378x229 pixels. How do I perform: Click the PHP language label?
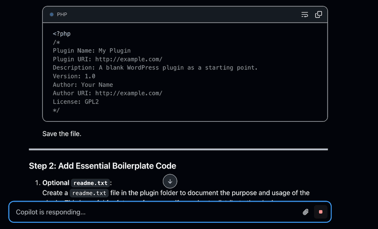62,14
